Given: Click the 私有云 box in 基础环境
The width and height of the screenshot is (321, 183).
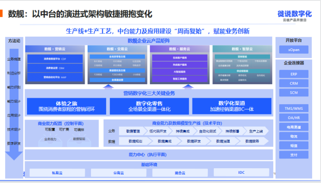Looking at the screenshot, I should point(57,173).
